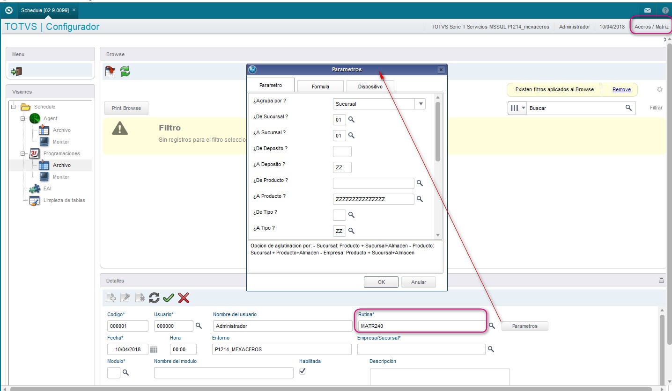Open lookup for A Tipo
Viewport: 672px width, 391px height.
coord(351,231)
